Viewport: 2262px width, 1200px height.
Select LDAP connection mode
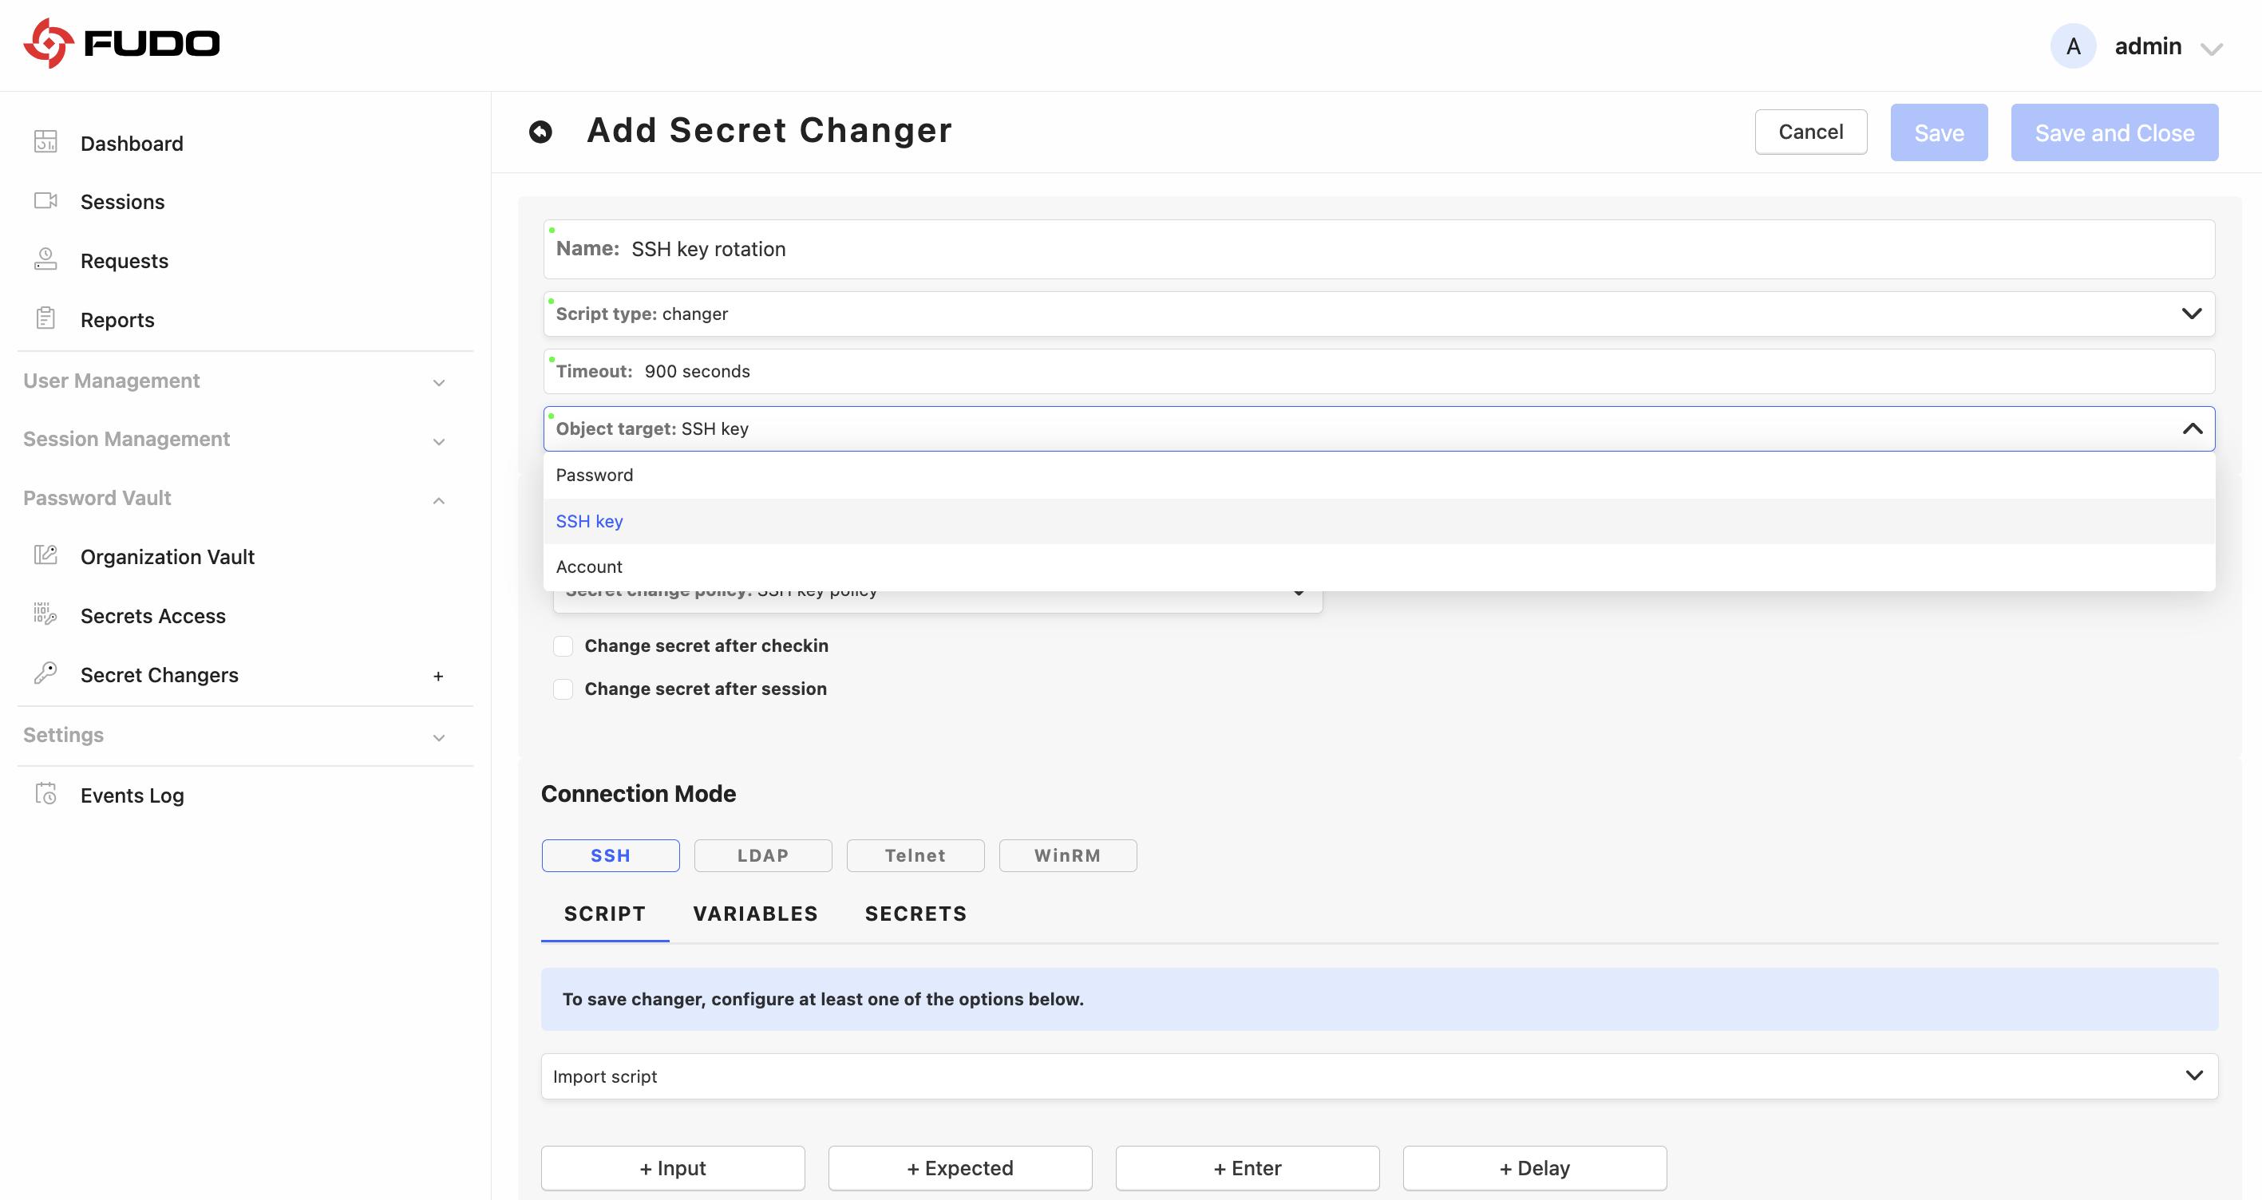(762, 855)
